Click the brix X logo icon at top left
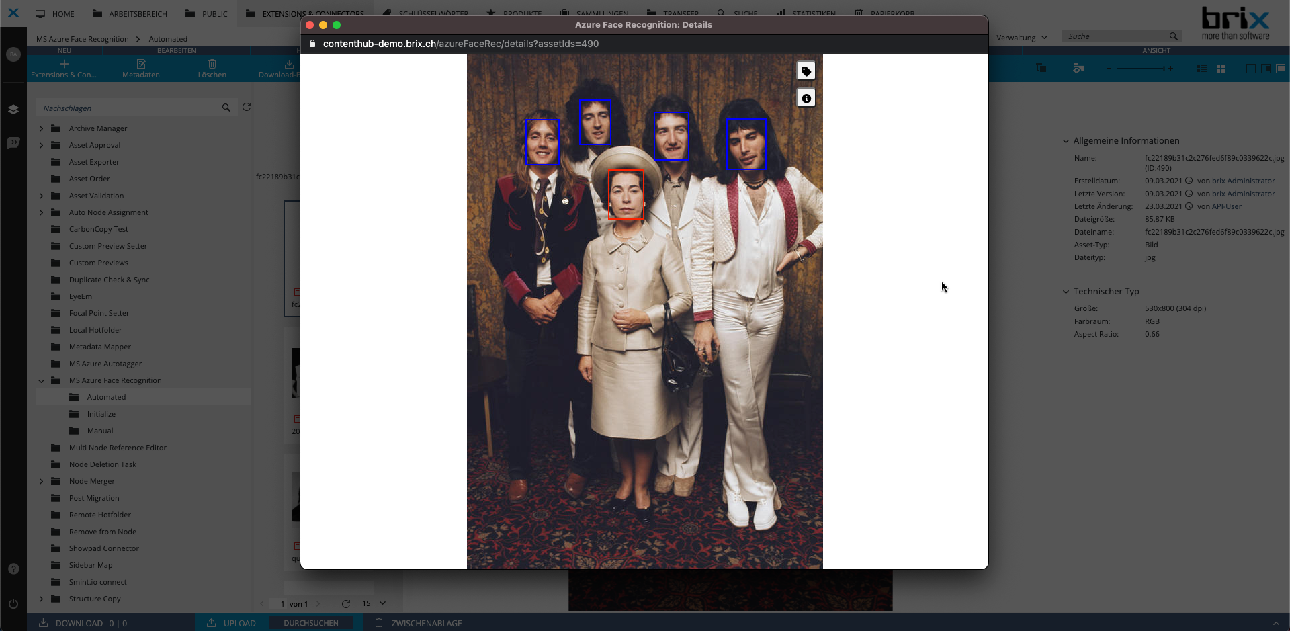The height and width of the screenshot is (631, 1290). tap(13, 13)
